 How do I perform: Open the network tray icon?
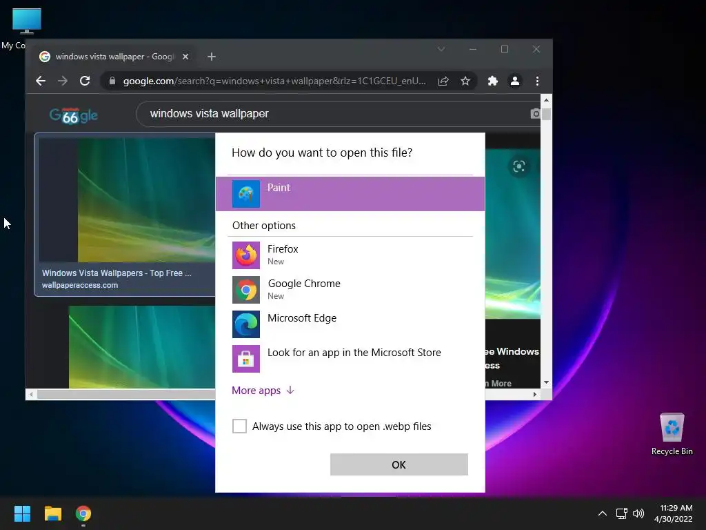click(x=622, y=513)
